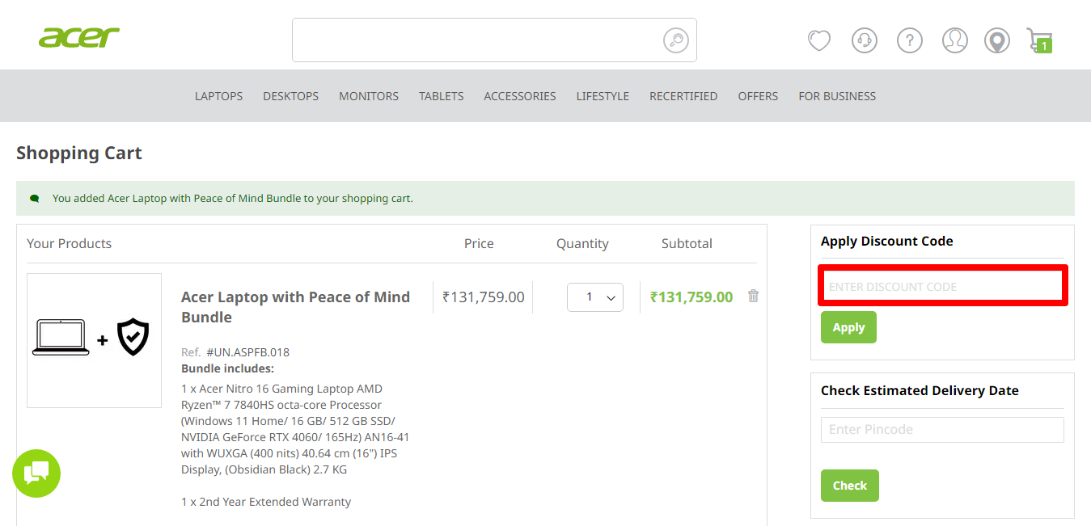
Task: Click the store locator pin icon
Action: pyautogui.click(x=996, y=40)
